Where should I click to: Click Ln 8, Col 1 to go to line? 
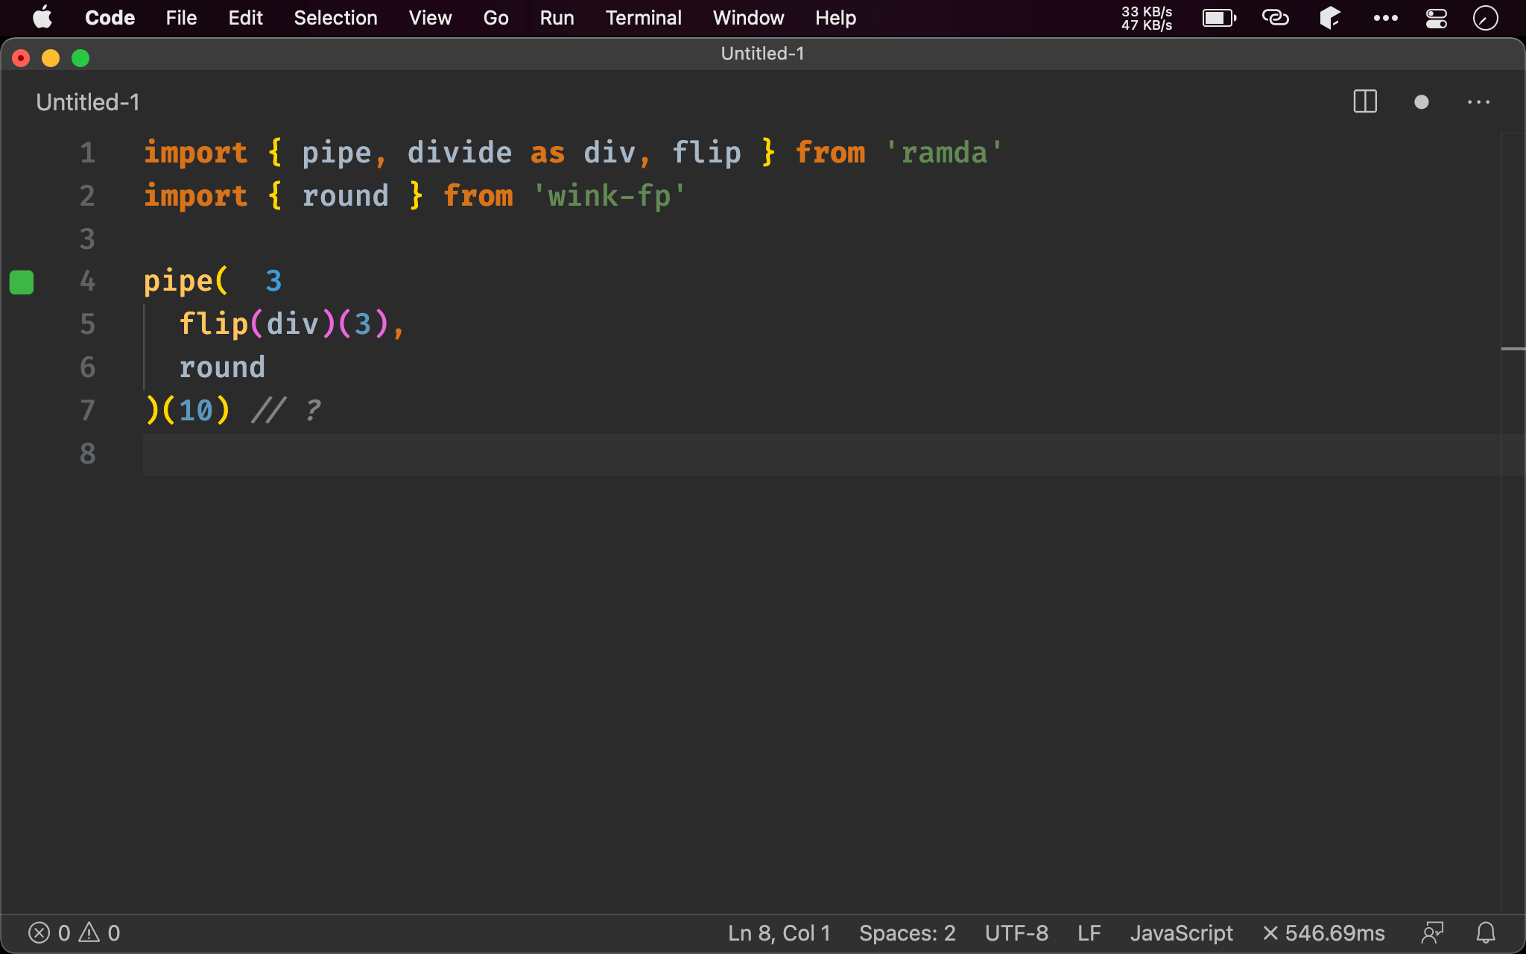click(x=779, y=933)
